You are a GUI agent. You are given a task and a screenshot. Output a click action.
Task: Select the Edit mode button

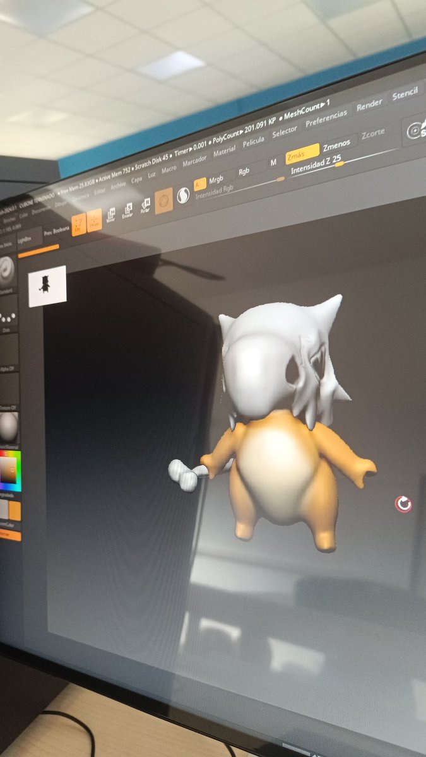(78, 225)
